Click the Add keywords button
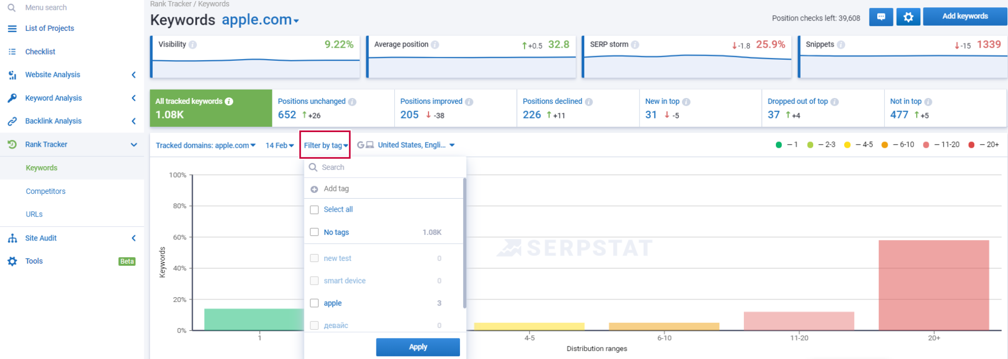This screenshot has height=359, width=1008. point(965,16)
